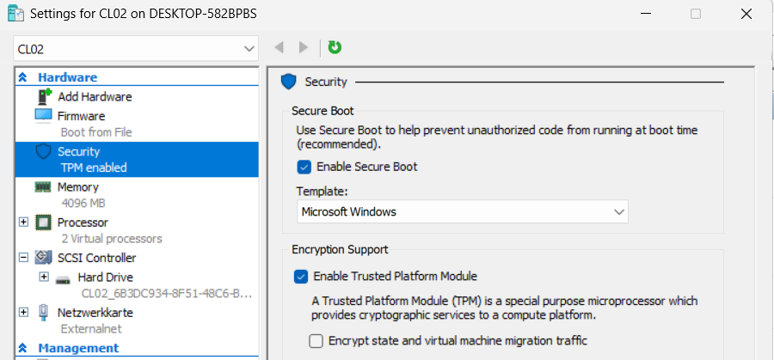The height and width of the screenshot is (360, 774).
Task: Click the back navigation arrow
Action: [279, 48]
